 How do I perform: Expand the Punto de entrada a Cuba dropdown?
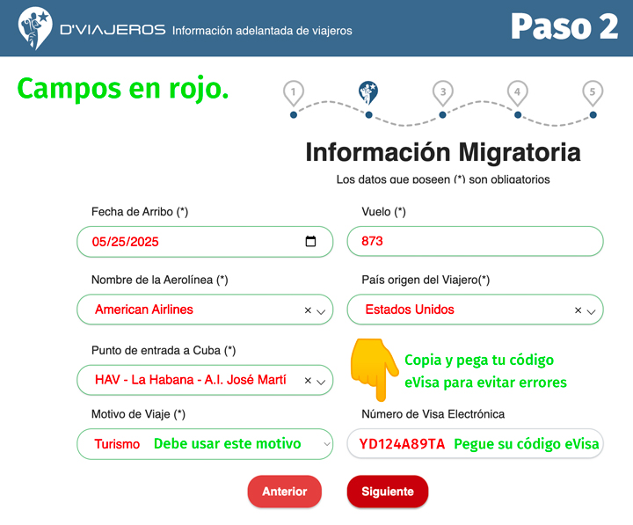[x=321, y=382]
